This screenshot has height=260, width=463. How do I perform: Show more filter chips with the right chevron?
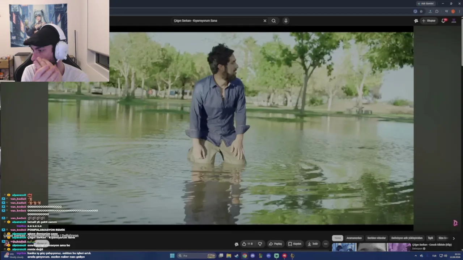click(454, 238)
